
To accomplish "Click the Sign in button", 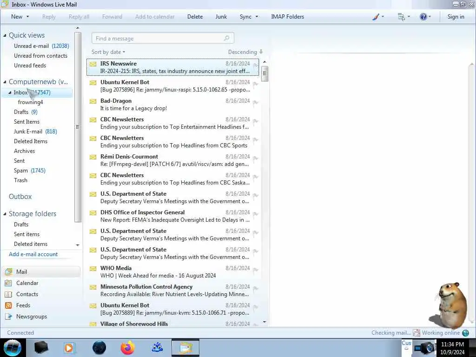I will [x=456, y=17].
